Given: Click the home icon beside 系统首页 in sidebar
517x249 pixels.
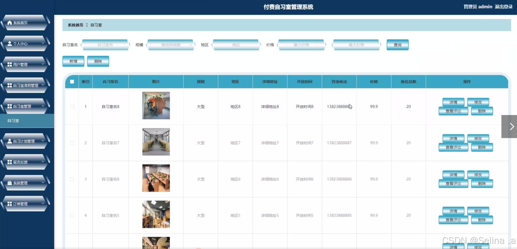Looking at the screenshot, I should (x=10, y=23).
